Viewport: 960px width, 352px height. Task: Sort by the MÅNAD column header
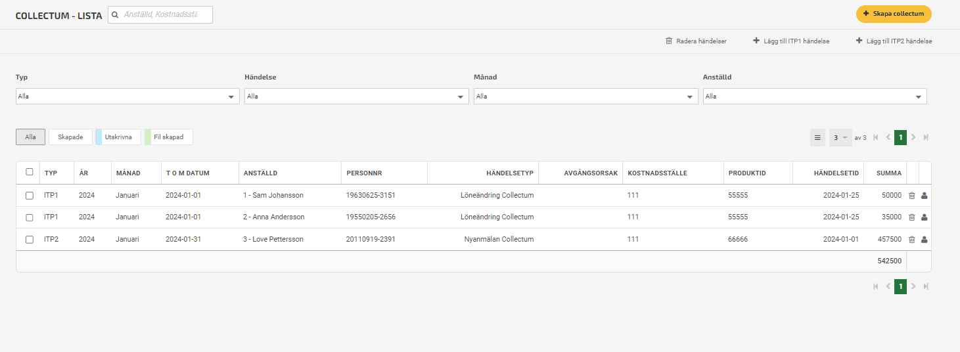pos(127,173)
